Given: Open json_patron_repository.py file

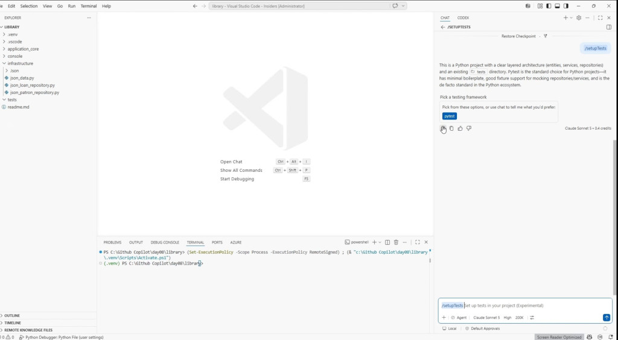Looking at the screenshot, I should coord(48,92).
